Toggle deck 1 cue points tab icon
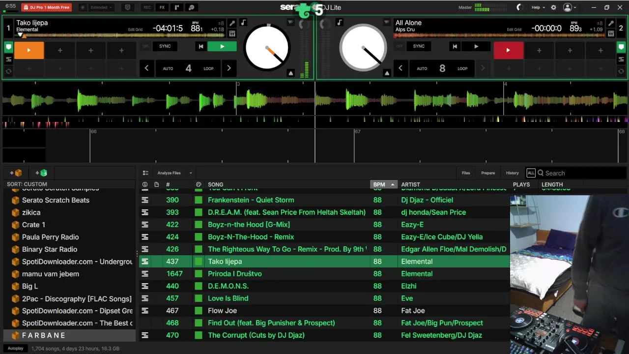Image resolution: width=629 pixels, height=354 pixels. tap(9, 48)
